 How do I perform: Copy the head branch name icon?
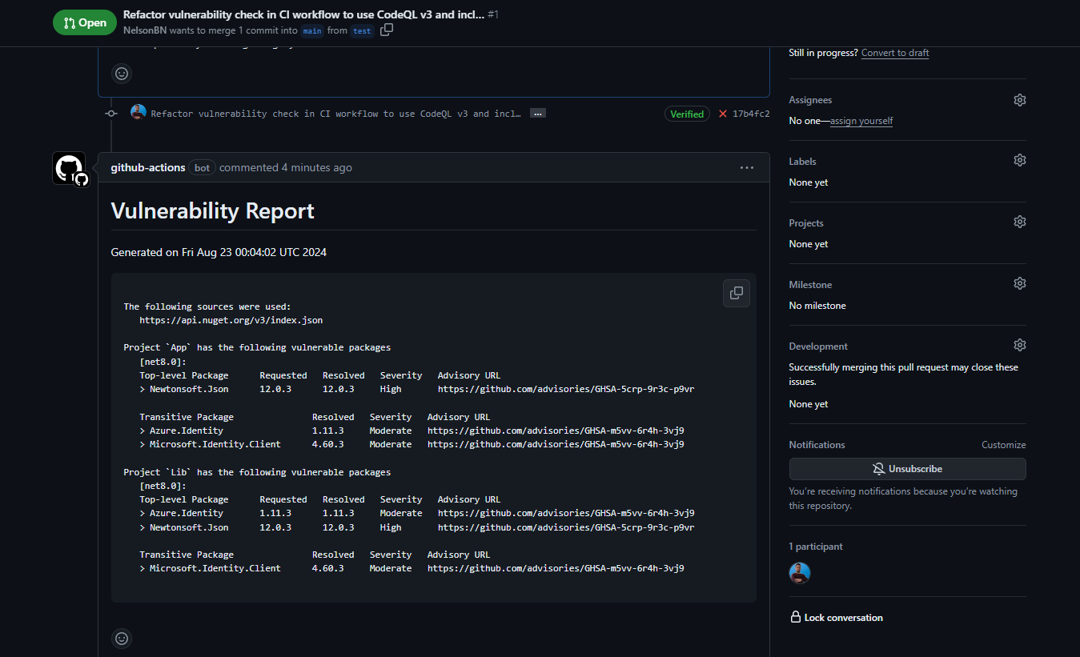coord(387,30)
